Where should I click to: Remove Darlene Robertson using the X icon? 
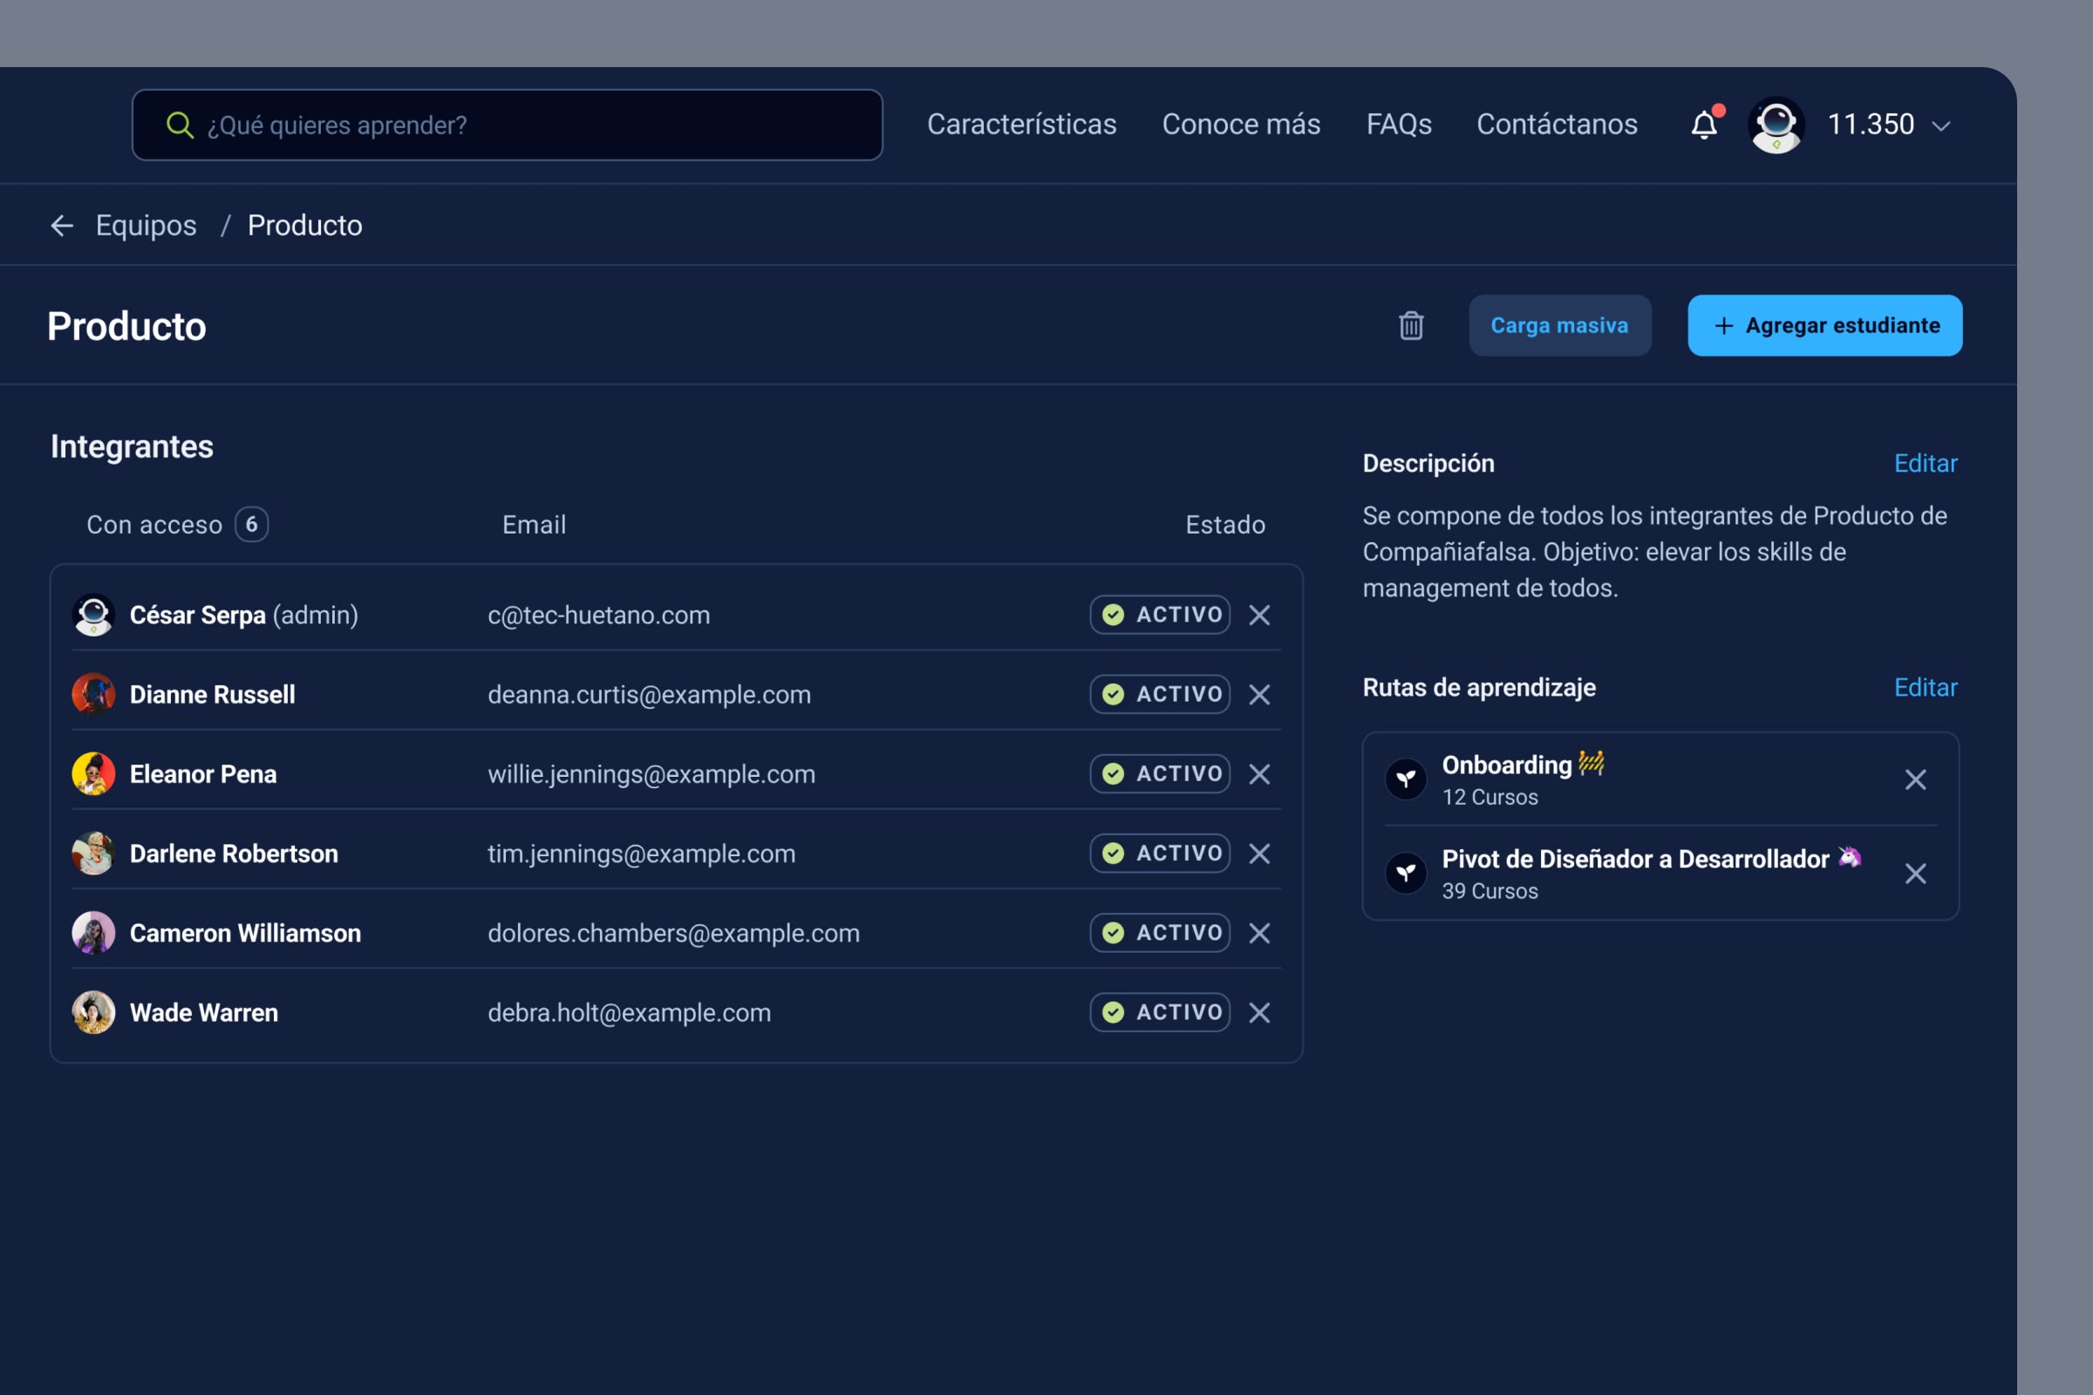tap(1259, 854)
